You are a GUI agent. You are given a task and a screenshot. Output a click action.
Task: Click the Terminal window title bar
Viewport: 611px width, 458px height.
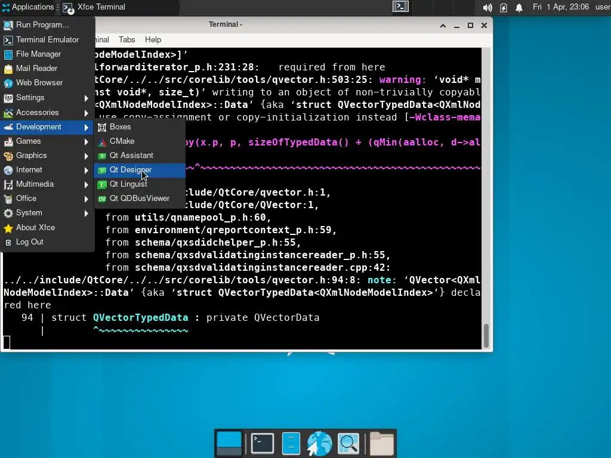[x=225, y=24]
